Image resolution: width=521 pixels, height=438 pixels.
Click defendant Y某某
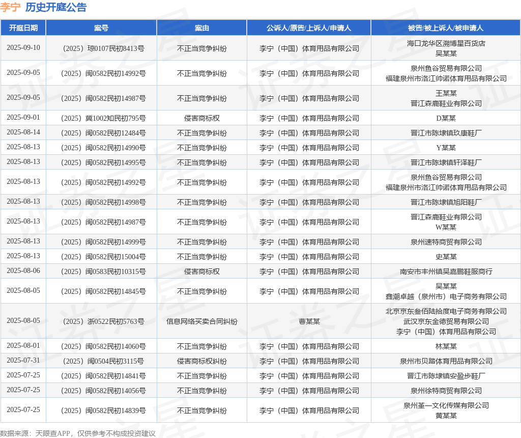pos(446,148)
